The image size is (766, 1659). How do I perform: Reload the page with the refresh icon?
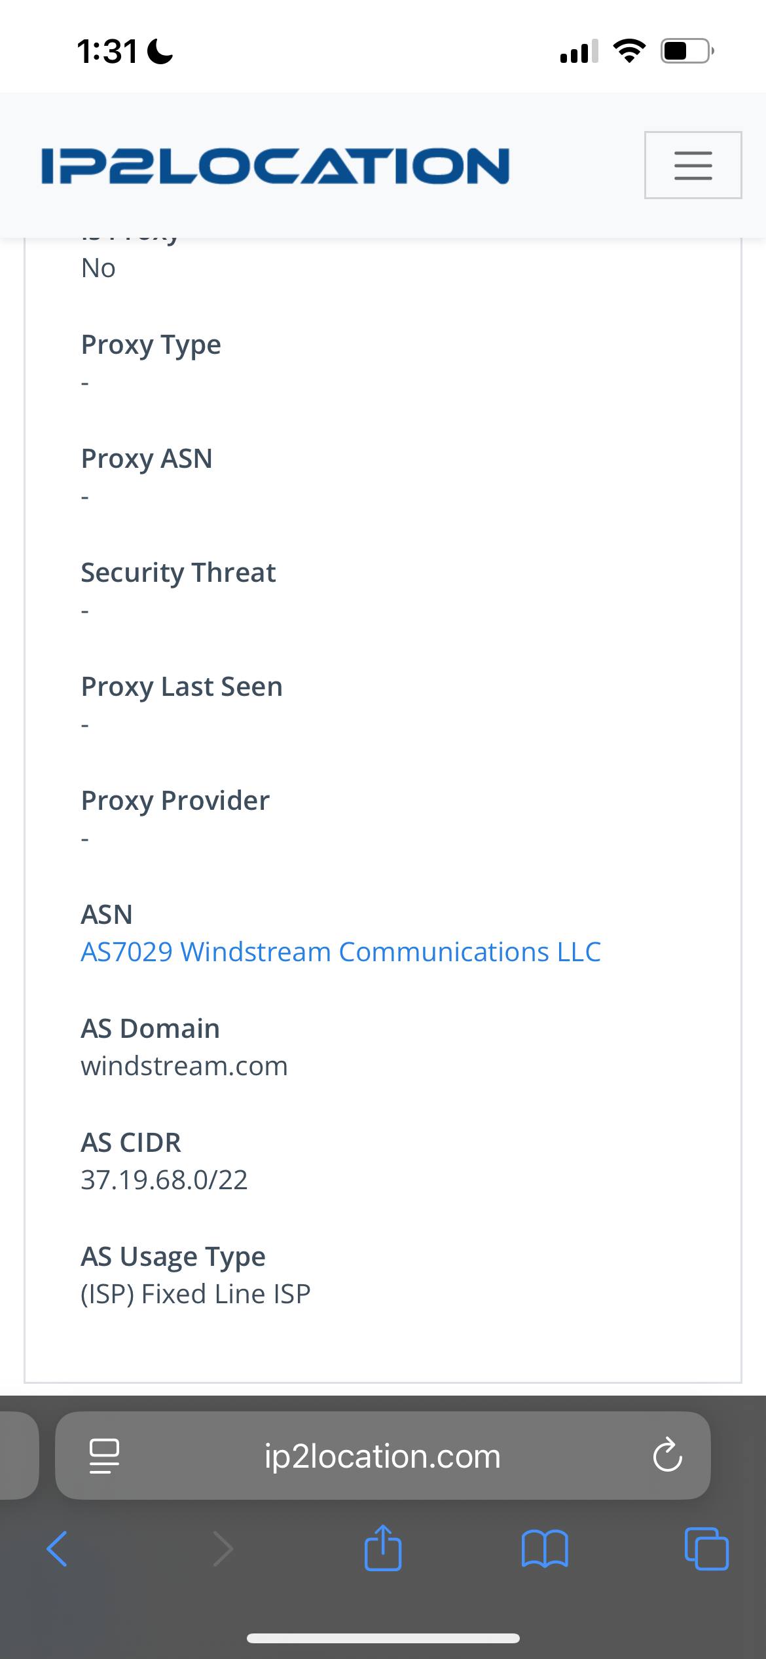pos(667,1456)
